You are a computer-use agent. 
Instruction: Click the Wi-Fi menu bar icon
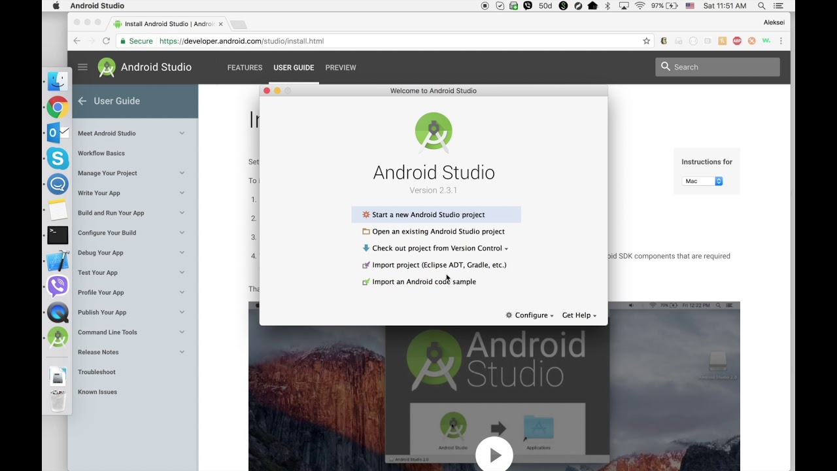(x=640, y=6)
